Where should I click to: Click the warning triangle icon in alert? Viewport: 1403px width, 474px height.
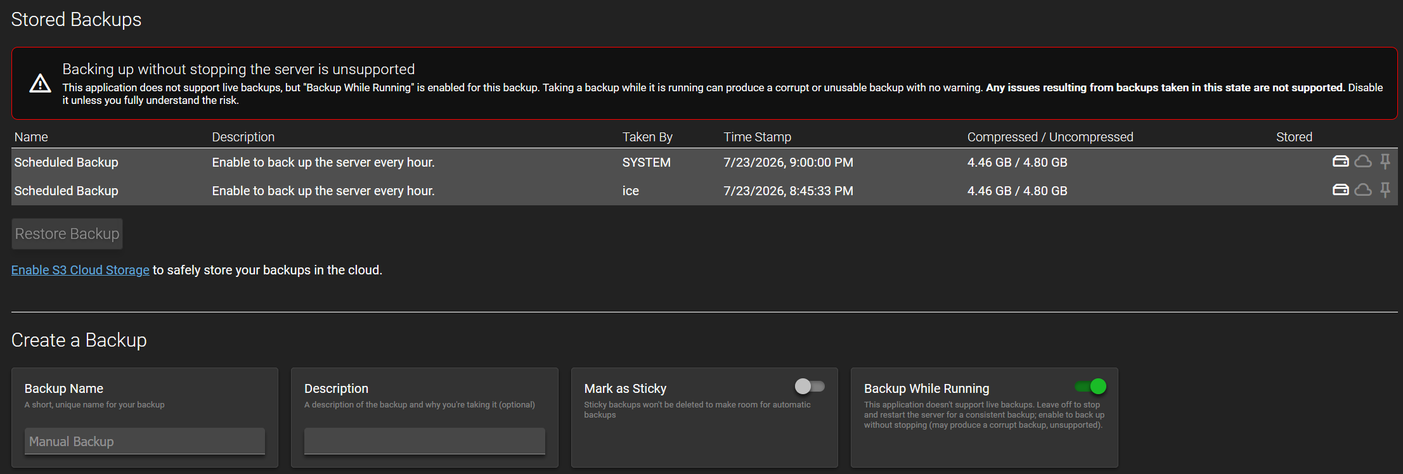41,83
